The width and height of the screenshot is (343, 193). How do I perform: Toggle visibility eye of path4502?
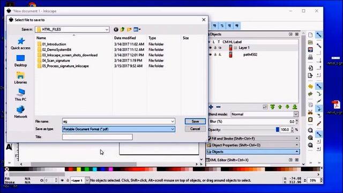pyautogui.click(x=210, y=55)
